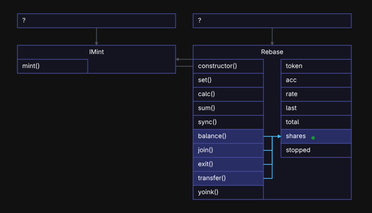Select the calc() function node

click(228, 94)
